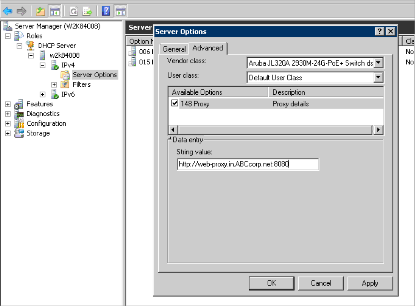This screenshot has width=415, height=306.
Task: Click the Refresh toolbar icon
Action: click(x=73, y=12)
